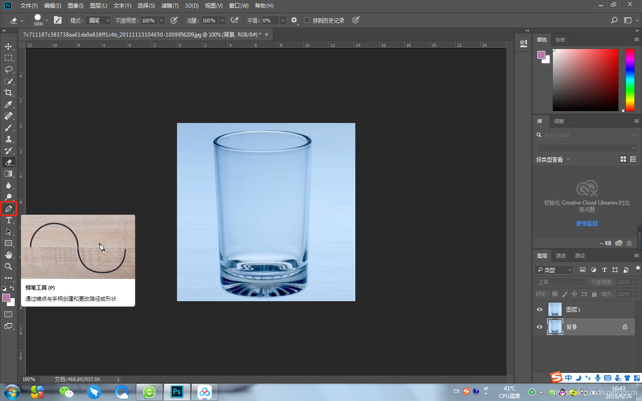Select the Hand tool

tap(8, 255)
